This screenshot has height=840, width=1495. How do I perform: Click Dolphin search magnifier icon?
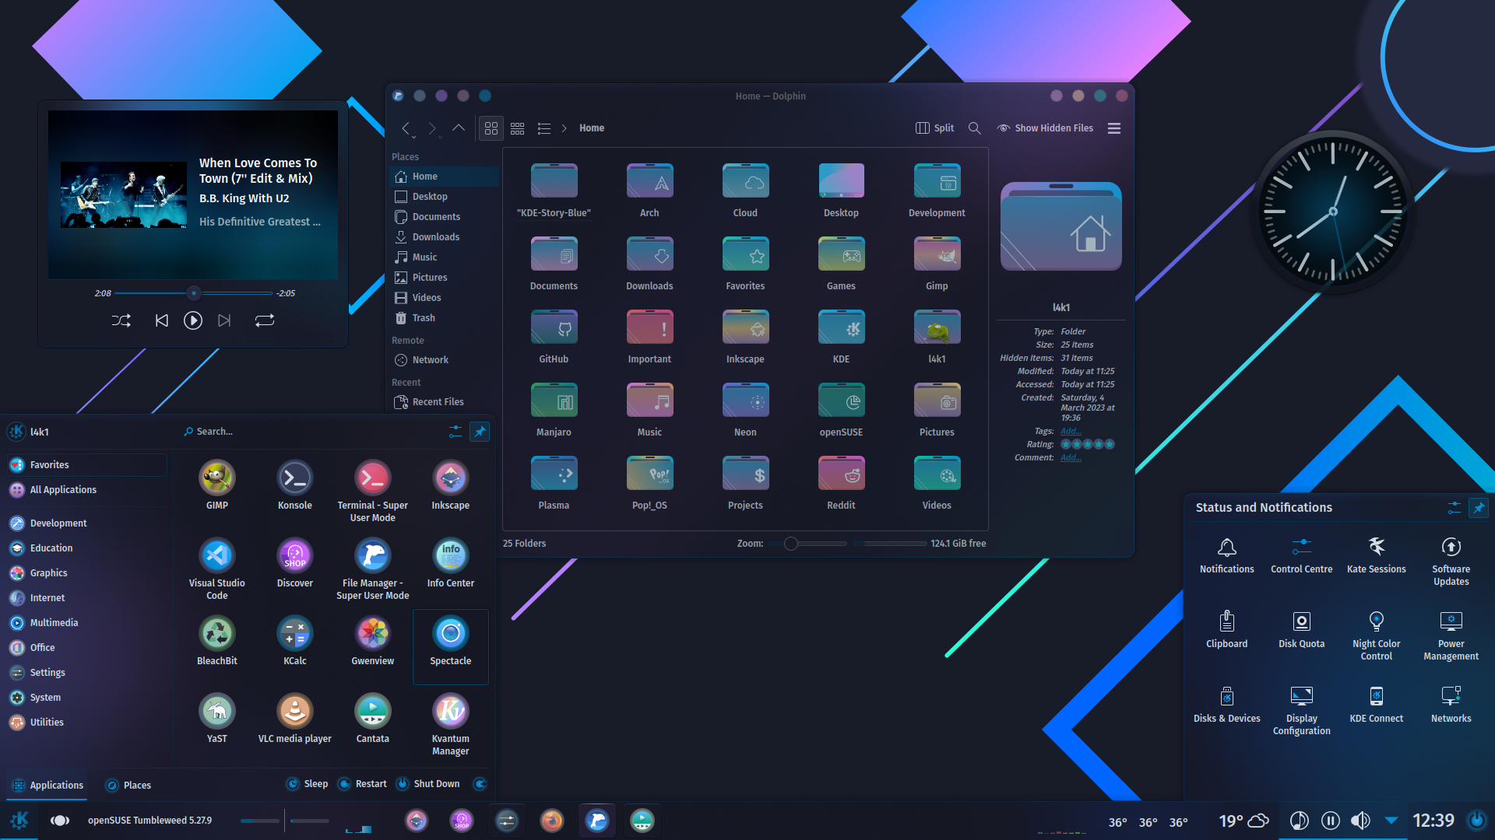(x=974, y=128)
